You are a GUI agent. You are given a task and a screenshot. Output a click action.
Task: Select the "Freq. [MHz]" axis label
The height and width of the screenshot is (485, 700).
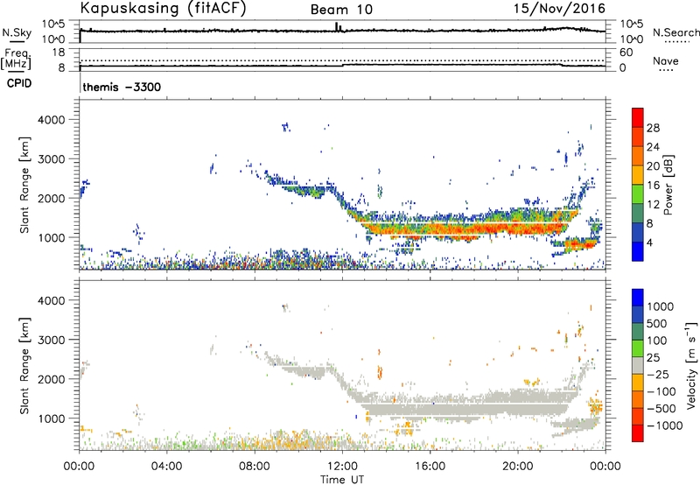tap(16, 59)
